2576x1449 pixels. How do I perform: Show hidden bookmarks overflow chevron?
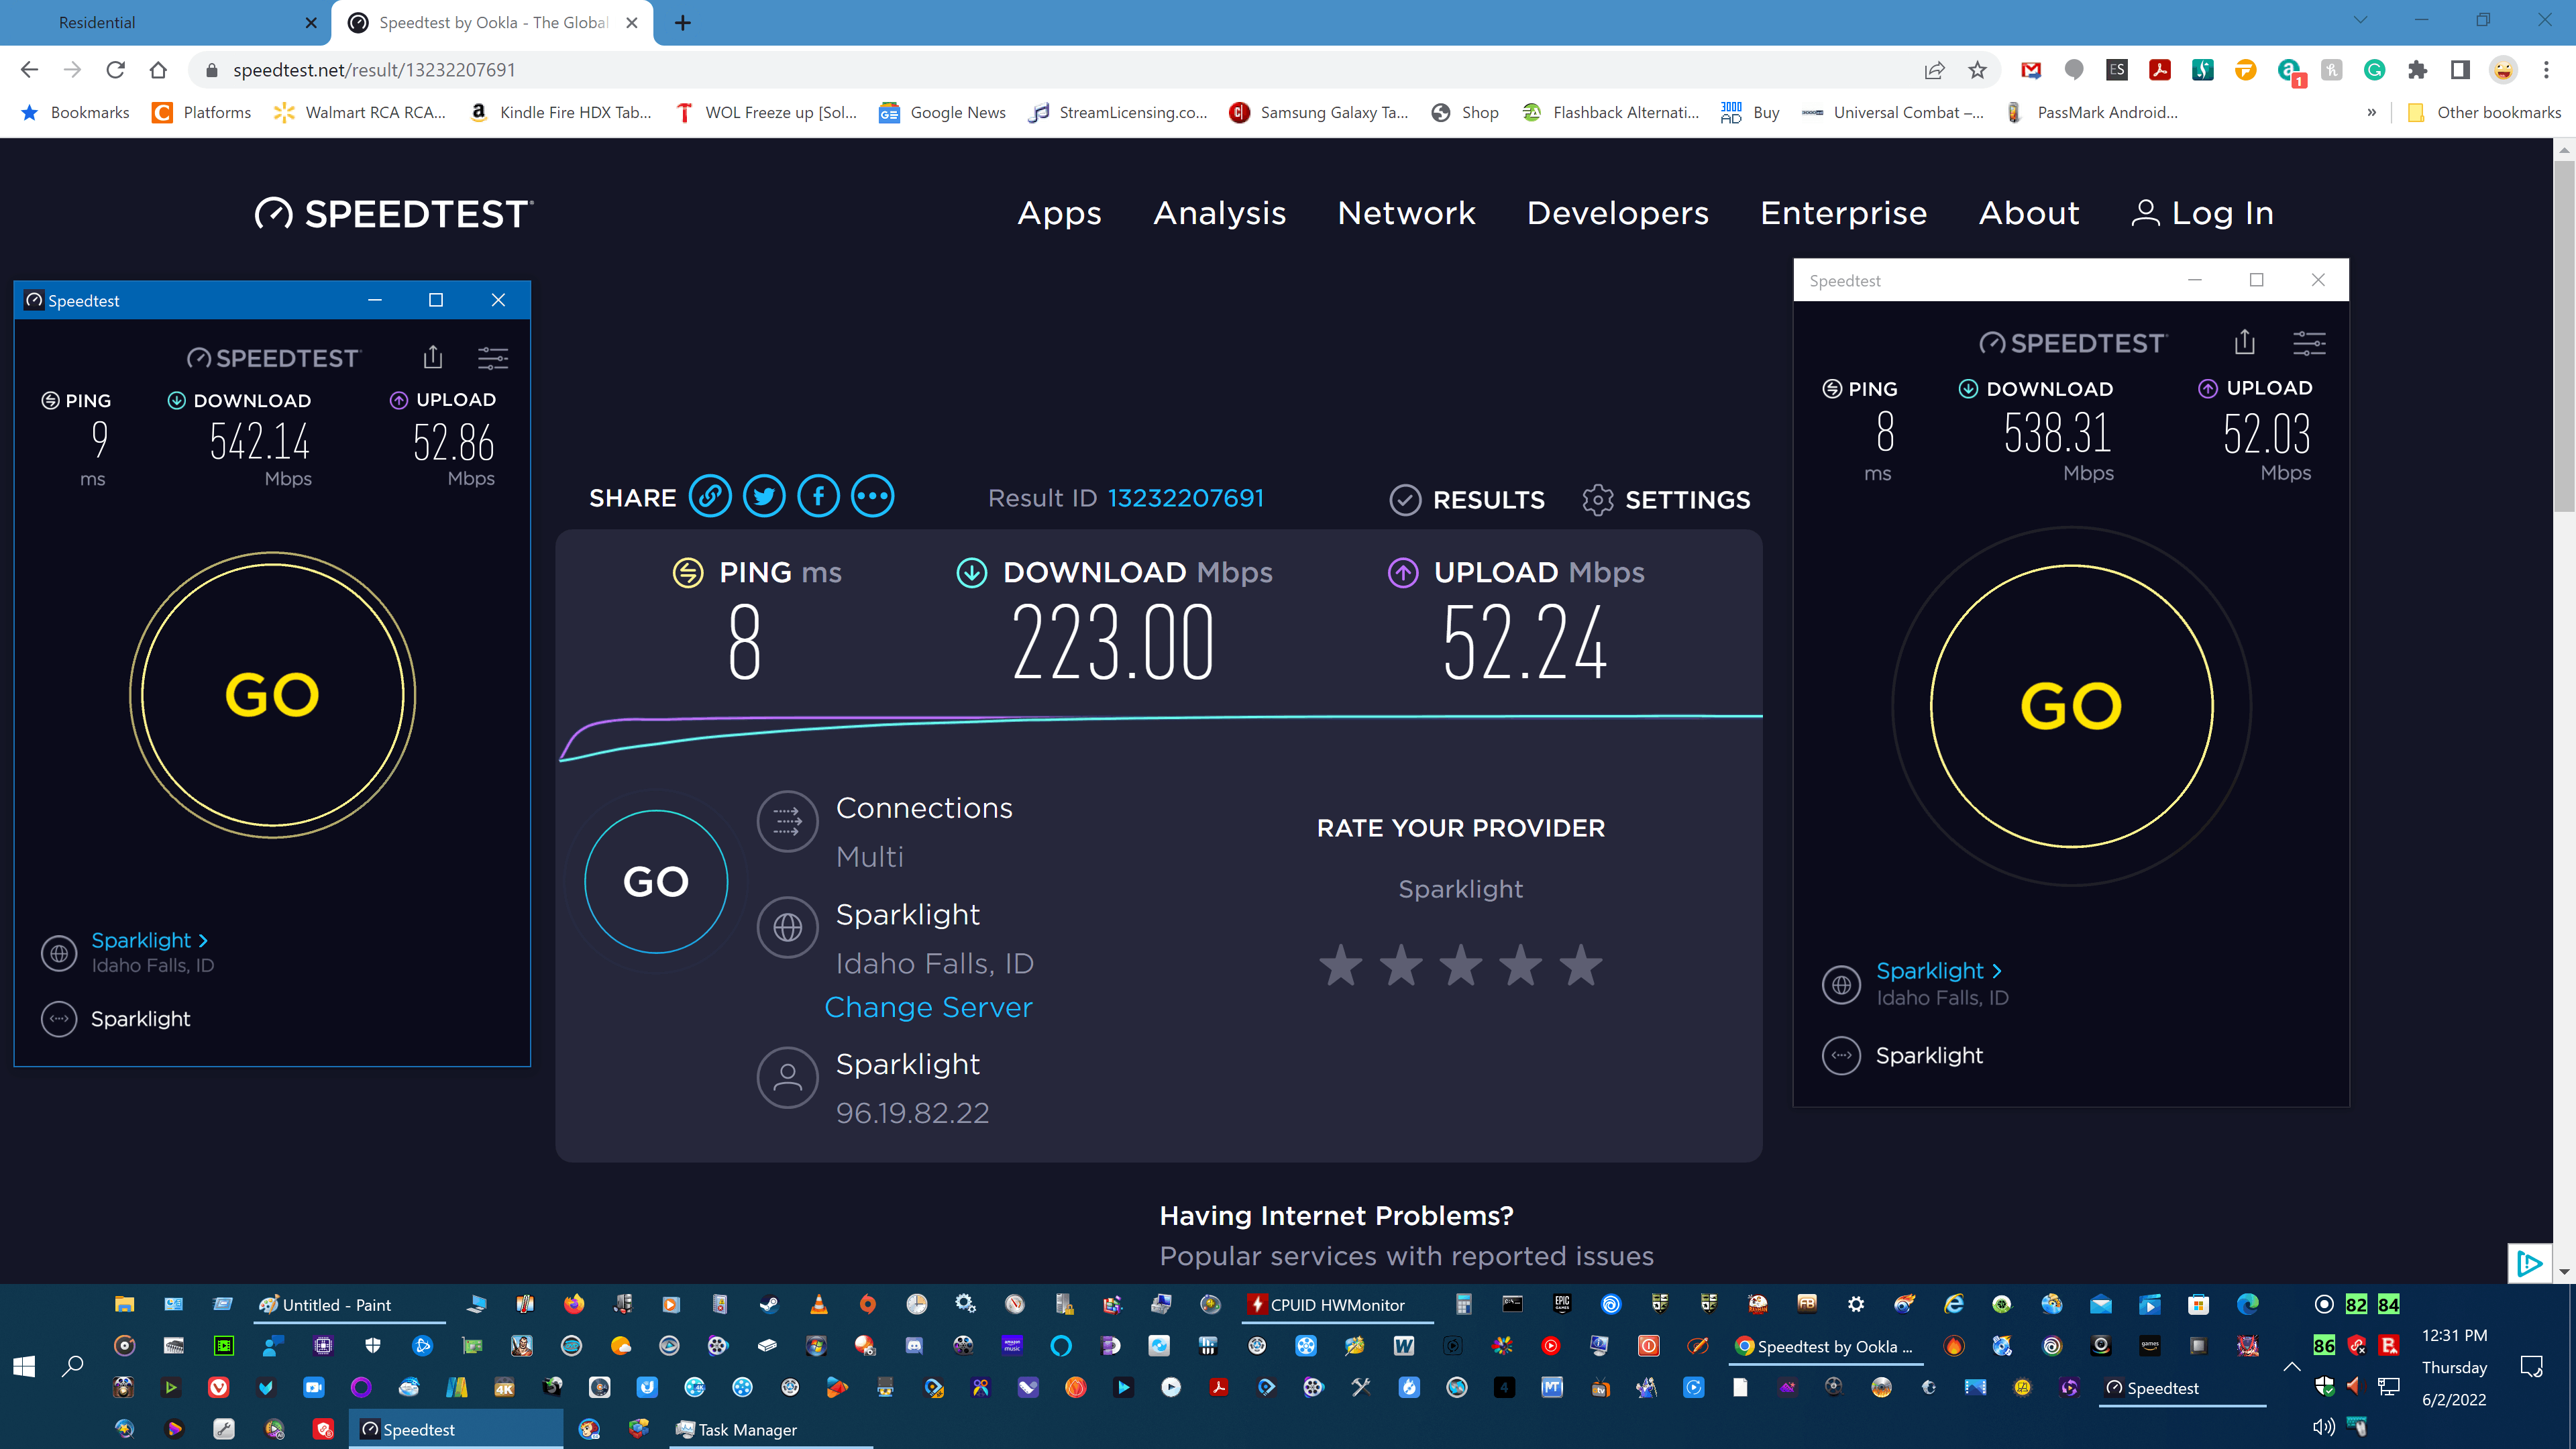[2371, 112]
